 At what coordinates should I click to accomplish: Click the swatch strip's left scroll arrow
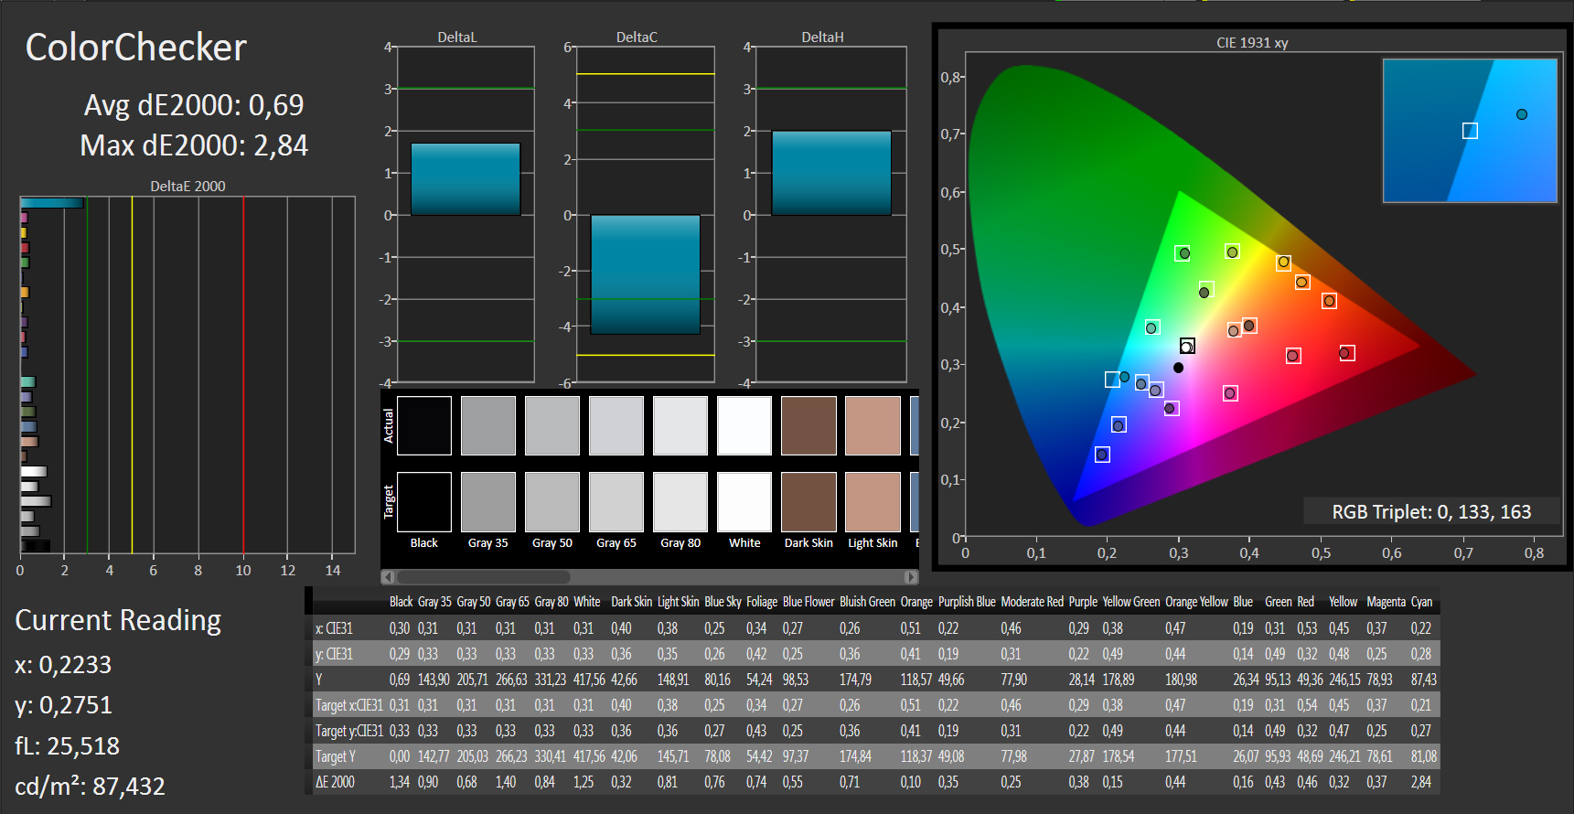click(388, 577)
